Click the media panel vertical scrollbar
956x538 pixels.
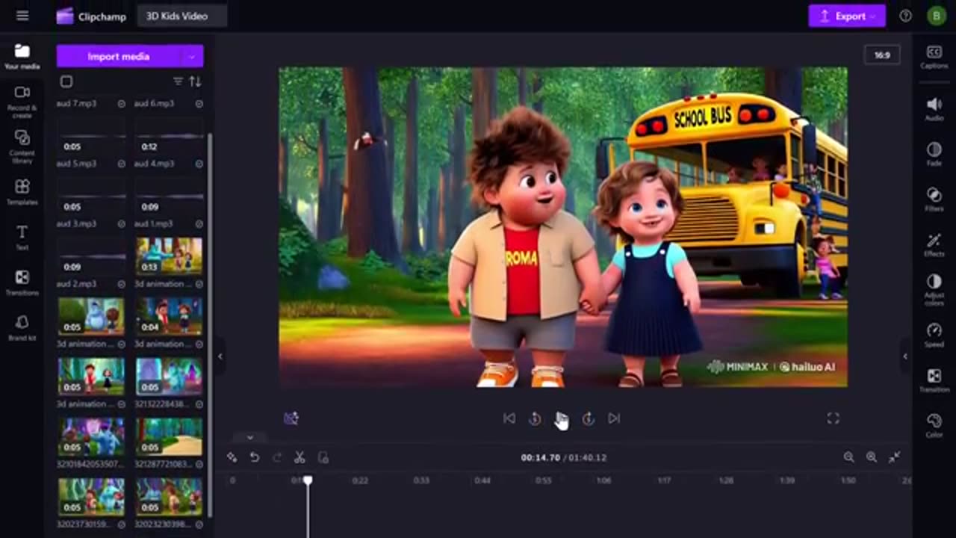tap(210, 324)
